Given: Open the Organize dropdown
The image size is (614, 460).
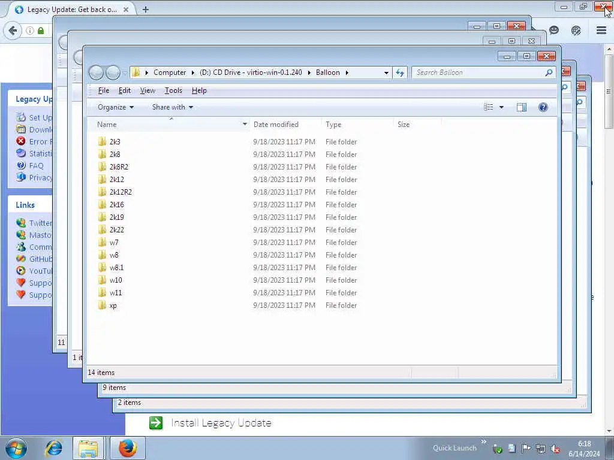Looking at the screenshot, I should (x=116, y=107).
